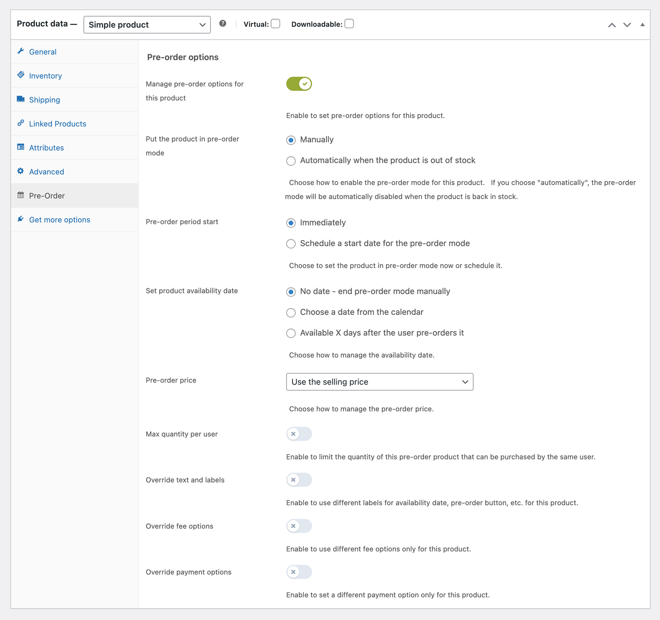Tick the Downloadable checkbox

click(x=349, y=24)
